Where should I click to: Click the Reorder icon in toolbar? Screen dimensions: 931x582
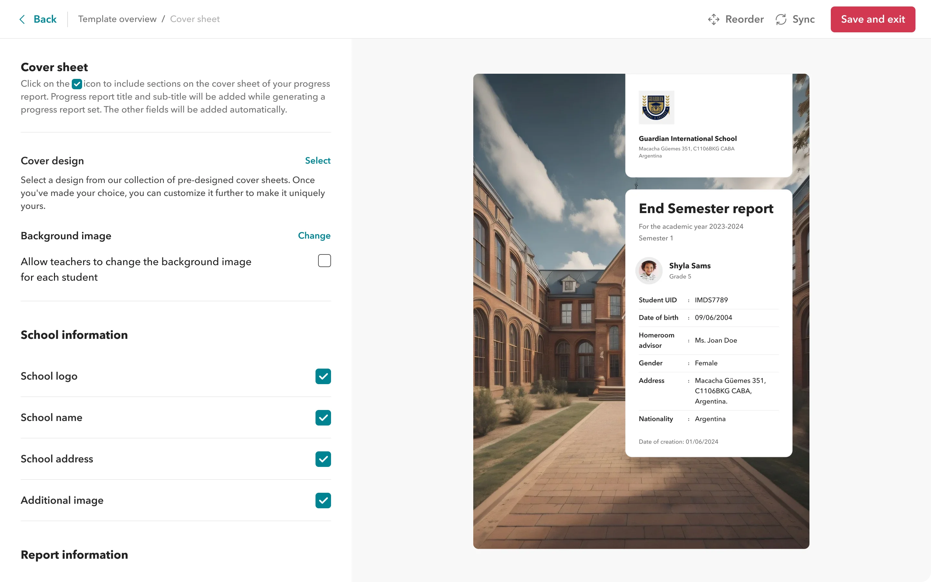coord(714,19)
